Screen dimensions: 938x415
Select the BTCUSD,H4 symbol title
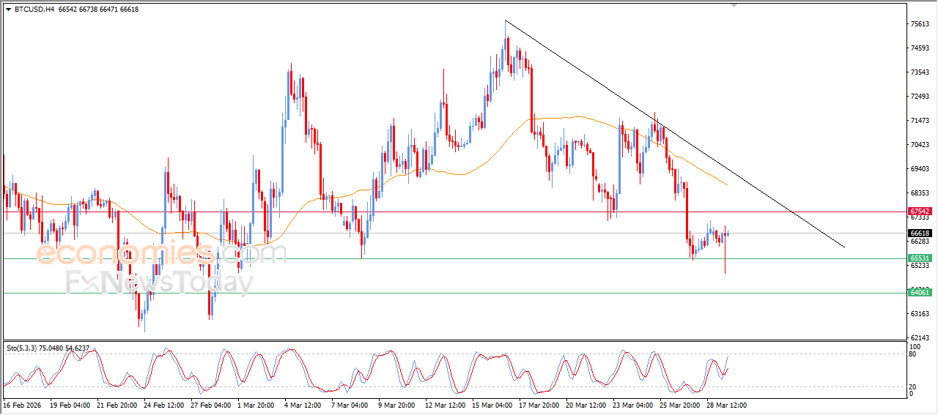[x=34, y=10]
